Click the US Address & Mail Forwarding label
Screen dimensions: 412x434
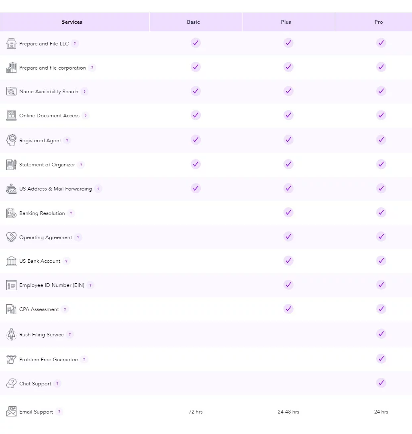point(55,189)
